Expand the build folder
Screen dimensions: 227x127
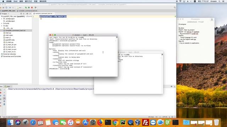point(2,23)
